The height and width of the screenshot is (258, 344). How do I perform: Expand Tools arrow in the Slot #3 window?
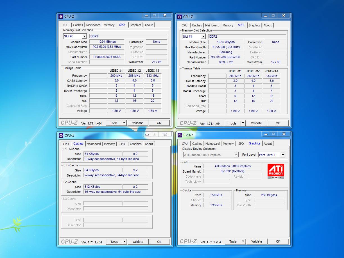tap(124, 123)
